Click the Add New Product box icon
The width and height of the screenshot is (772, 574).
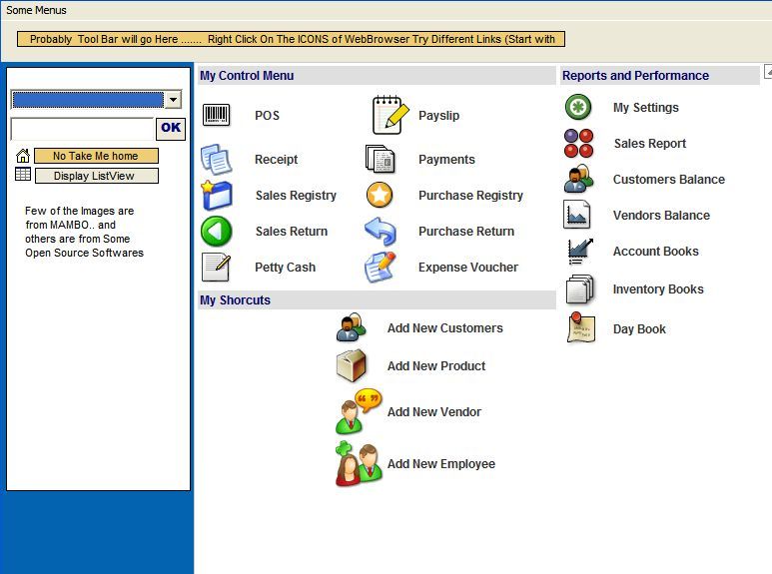coord(352,366)
